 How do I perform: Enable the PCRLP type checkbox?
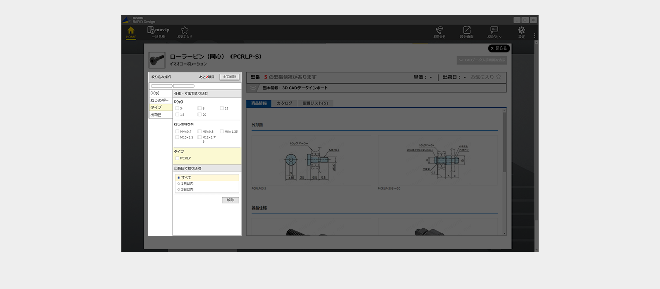[177, 158]
